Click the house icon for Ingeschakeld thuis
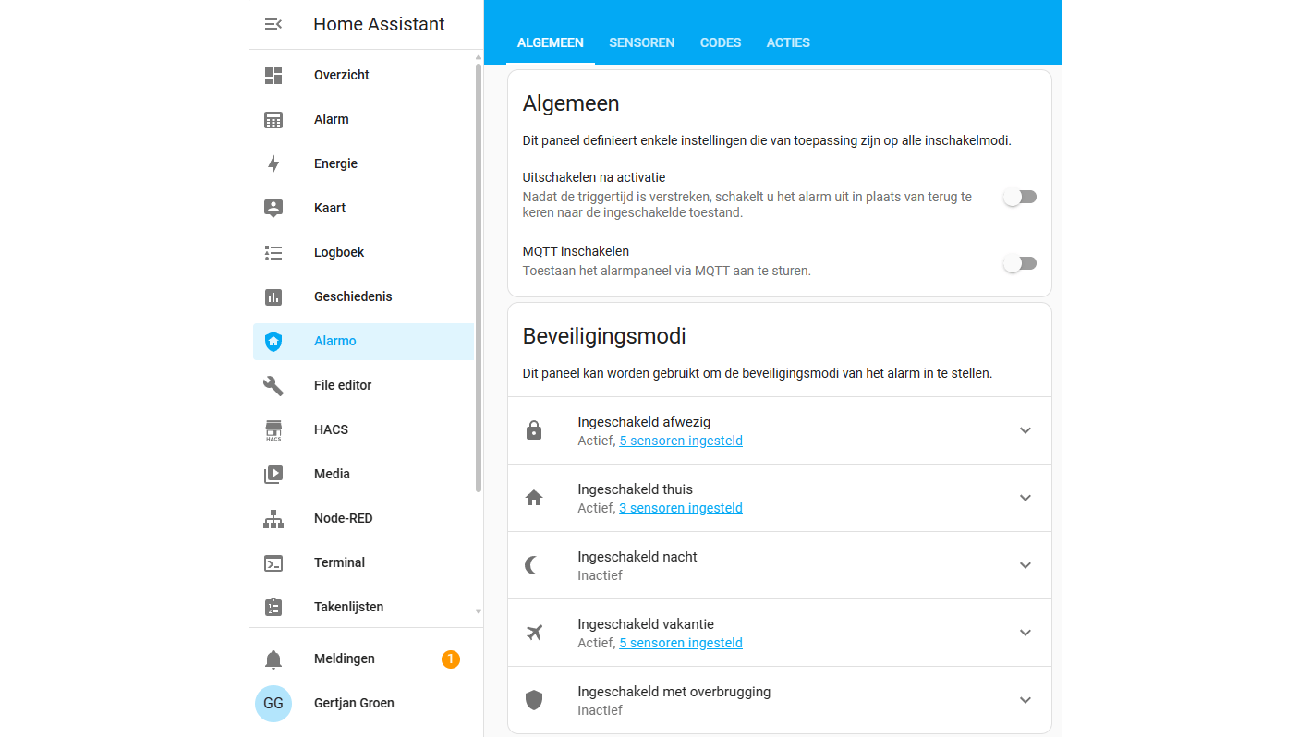This screenshot has height=737, width=1311. (x=534, y=498)
